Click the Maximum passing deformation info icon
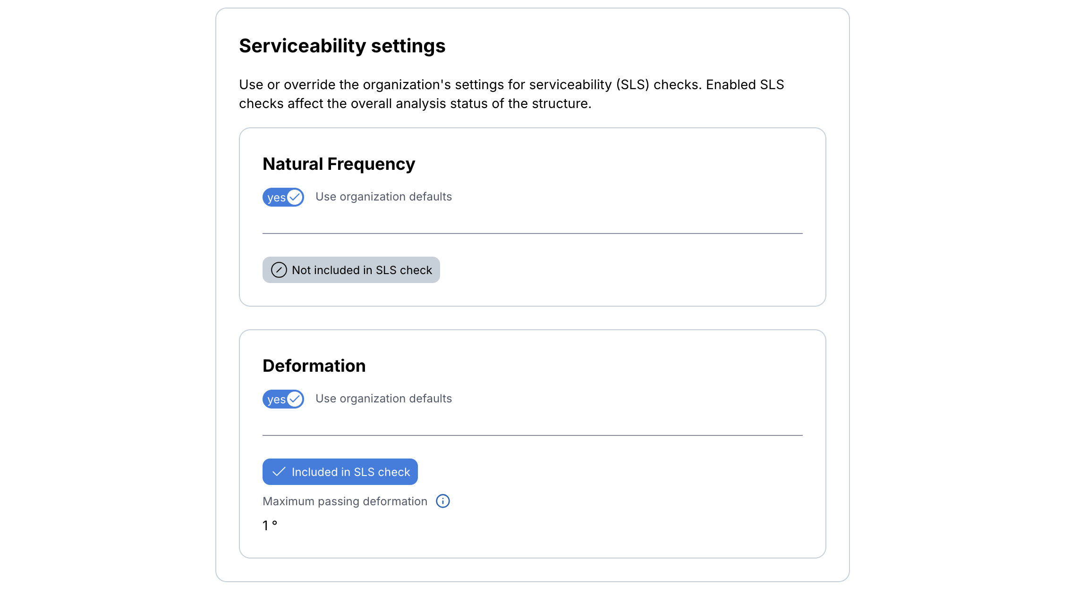 (x=443, y=501)
